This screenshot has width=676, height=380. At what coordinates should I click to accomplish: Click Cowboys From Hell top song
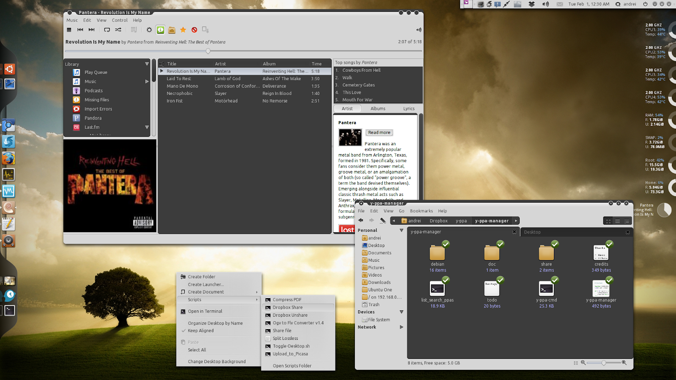pyautogui.click(x=361, y=71)
